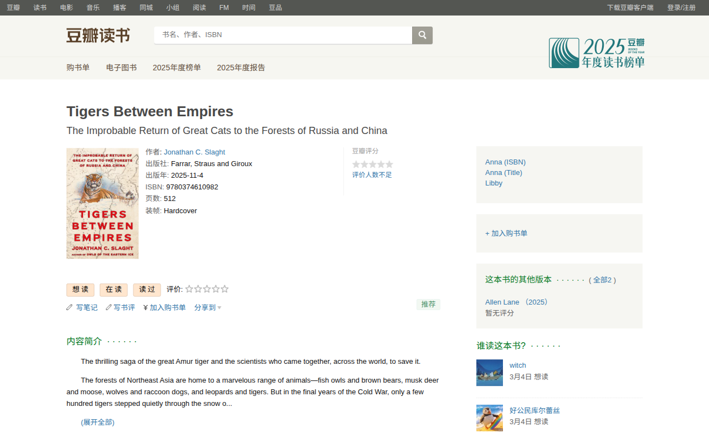Screen dimensions: 709x443
Task: Focus the book search input field
Action: click(283, 35)
